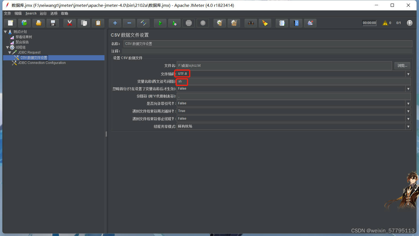Select JDBC Request in the tree
Viewport: 419px width, 236px height.
pyautogui.click(x=29, y=52)
